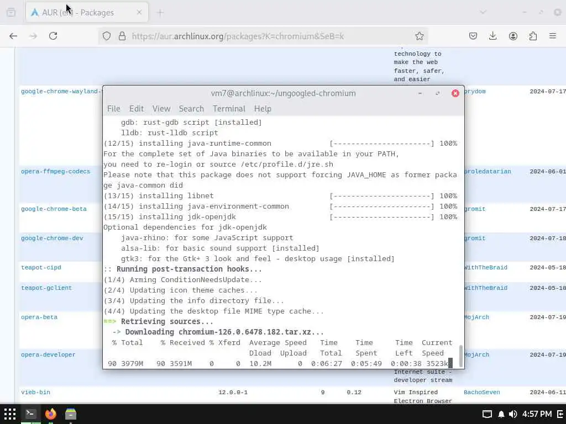Click date 2024-06-11 in vieb-bin row
This screenshot has width=566, height=424.
coord(548,393)
